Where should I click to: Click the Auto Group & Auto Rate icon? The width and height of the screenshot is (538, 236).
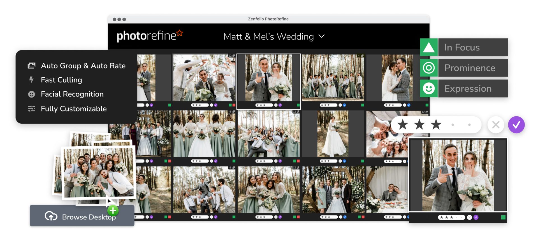coord(32,66)
